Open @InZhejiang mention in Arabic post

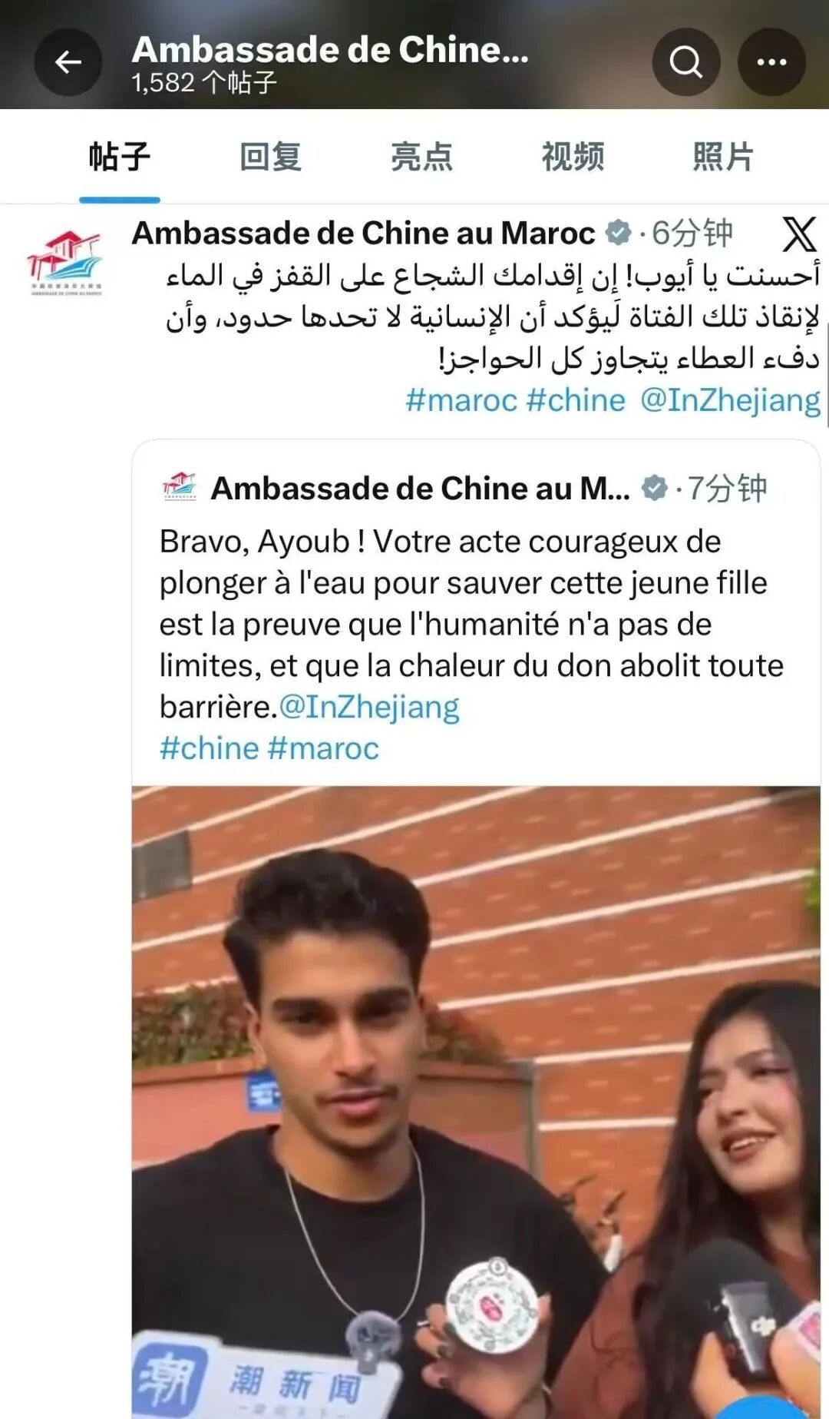(730, 401)
